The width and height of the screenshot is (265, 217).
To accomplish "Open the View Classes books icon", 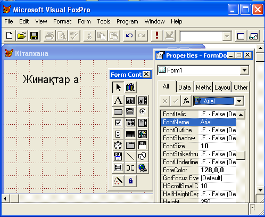I will click(x=130, y=87).
